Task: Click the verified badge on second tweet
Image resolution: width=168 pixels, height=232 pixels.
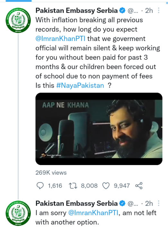Action: (x=122, y=203)
